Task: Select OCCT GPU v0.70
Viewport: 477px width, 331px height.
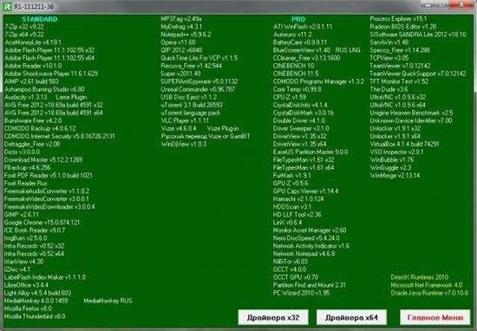Action: point(296,277)
